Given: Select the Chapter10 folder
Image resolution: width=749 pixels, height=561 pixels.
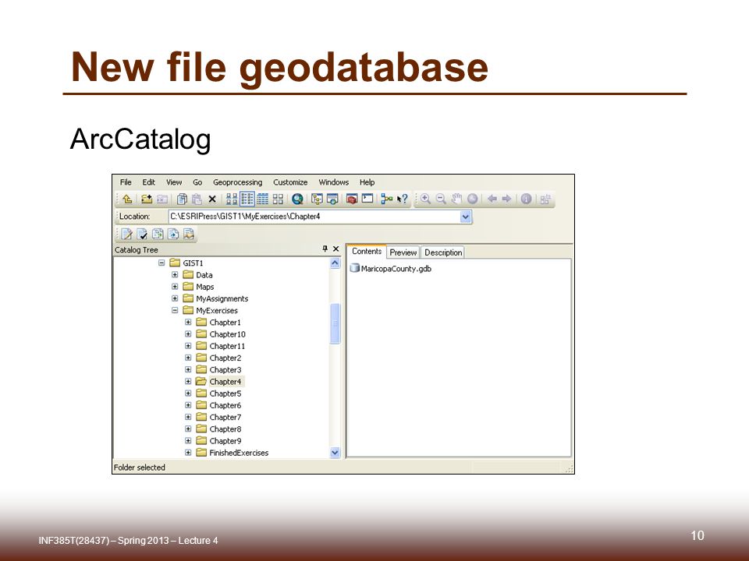Looking at the screenshot, I should pos(227,334).
